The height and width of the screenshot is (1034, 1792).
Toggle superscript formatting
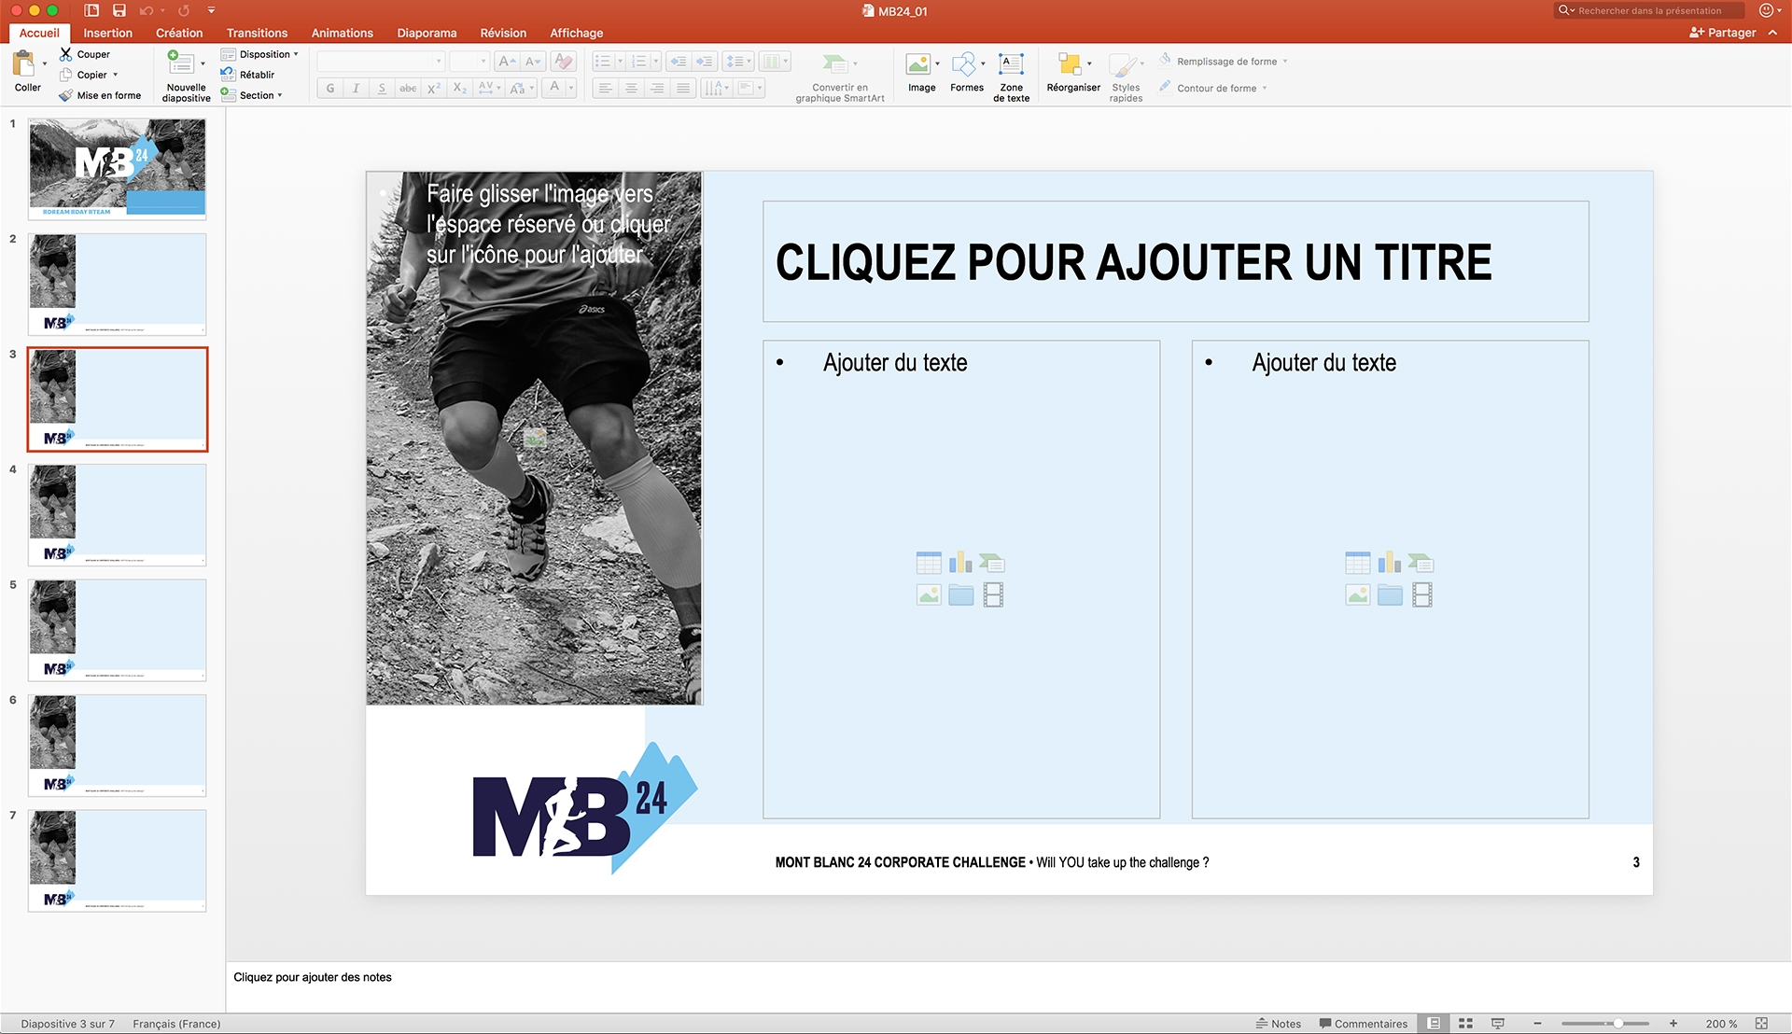pyautogui.click(x=434, y=88)
